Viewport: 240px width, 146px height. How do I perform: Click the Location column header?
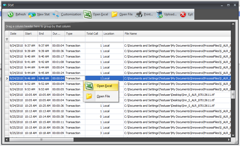click(x=112, y=34)
